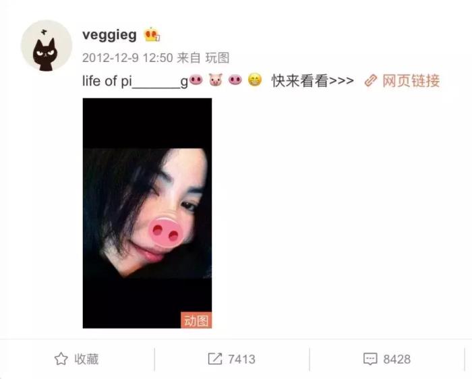Click the comment bubble icon

(370, 359)
